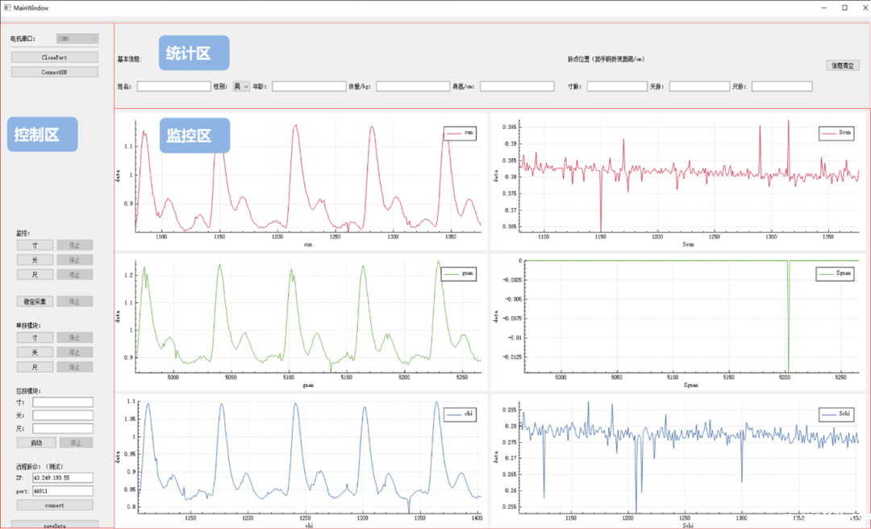The height and width of the screenshot is (529, 871).
Task: Click 尺 button in 单按模块 section
Action: pos(35,367)
